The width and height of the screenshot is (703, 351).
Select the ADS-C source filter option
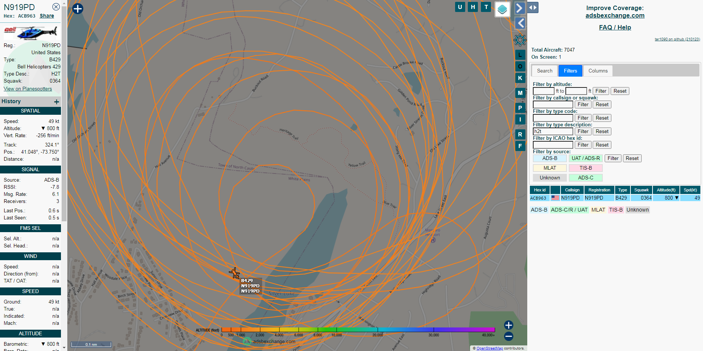[x=586, y=178]
